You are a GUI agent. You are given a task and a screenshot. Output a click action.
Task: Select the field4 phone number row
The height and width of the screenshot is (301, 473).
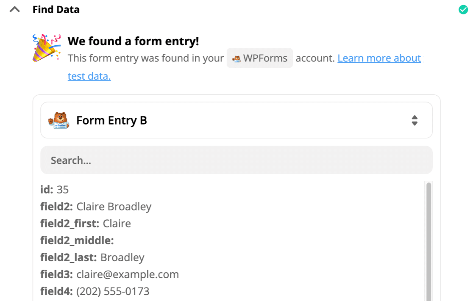95,291
